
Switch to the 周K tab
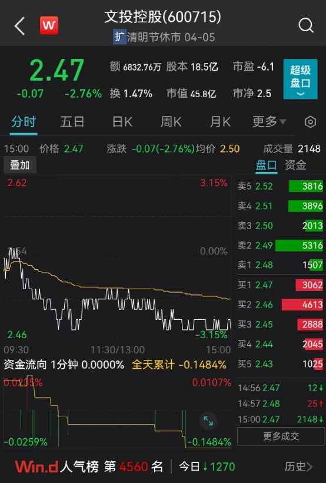tap(171, 122)
